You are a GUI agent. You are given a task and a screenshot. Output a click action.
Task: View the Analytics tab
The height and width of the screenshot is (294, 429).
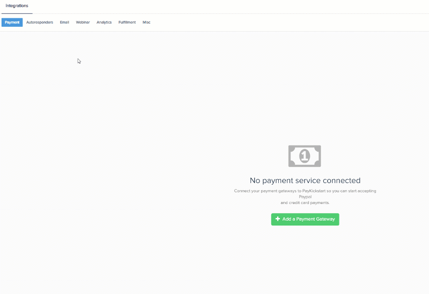(x=104, y=22)
